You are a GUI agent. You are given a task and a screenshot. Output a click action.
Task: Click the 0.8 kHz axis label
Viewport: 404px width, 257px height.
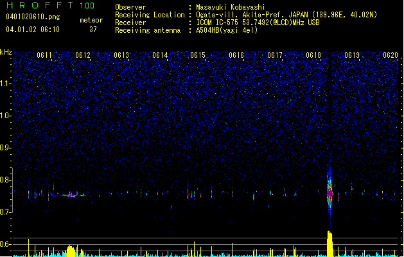point(6,180)
